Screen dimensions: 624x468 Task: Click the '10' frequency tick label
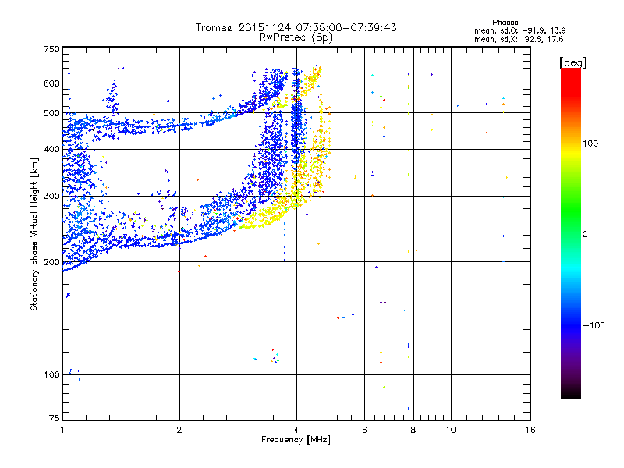(x=451, y=430)
